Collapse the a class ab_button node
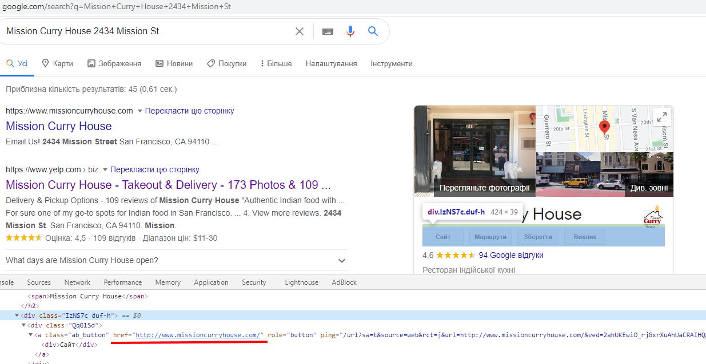Viewport: 706px width, 364px height. click(31, 335)
